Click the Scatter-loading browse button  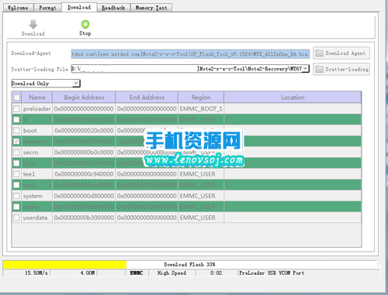click(x=341, y=69)
